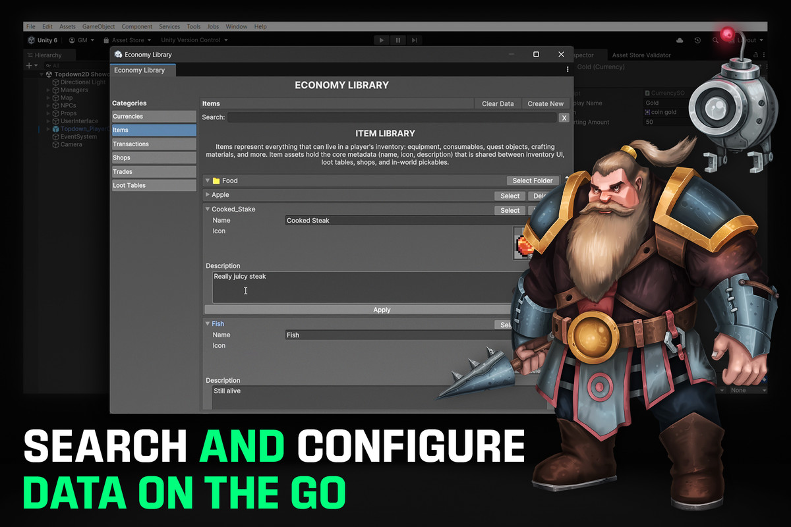Click the Asset Store bag icon
The image size is (791, 527).
pos(106,40)
